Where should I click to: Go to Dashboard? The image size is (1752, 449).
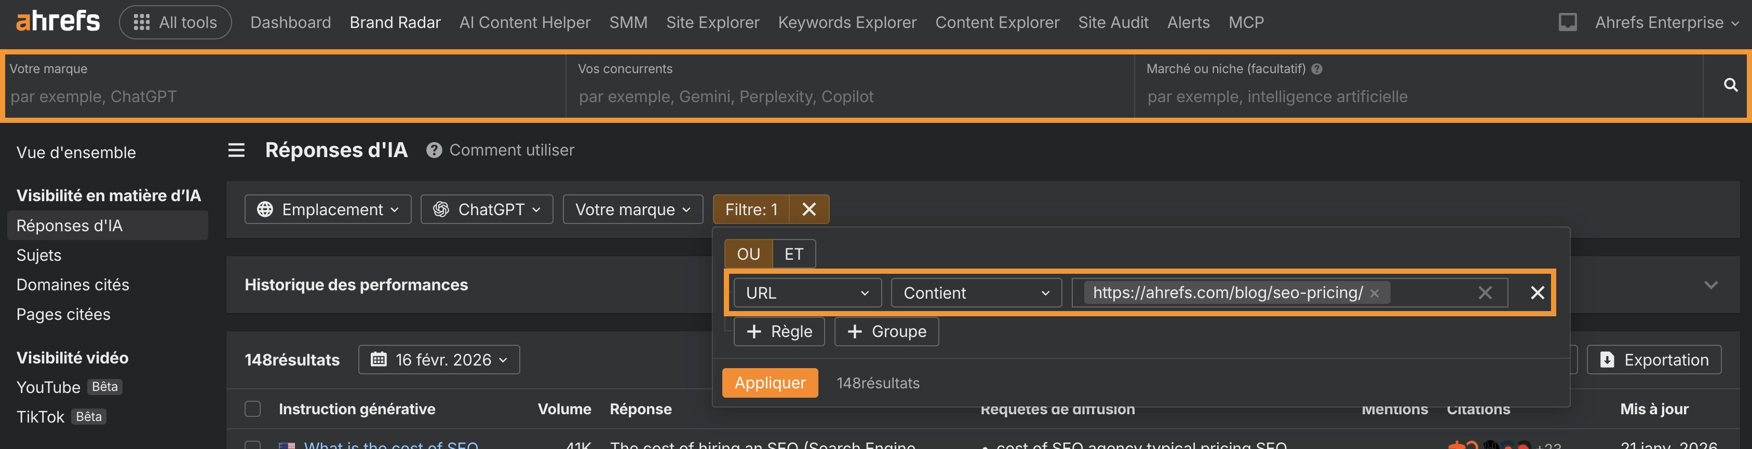(x=290, y=22)
